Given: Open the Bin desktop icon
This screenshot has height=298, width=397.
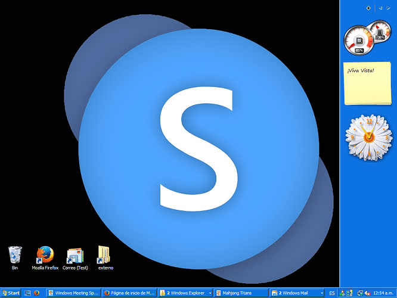Looking at the screenshot, I should tap(15, 257).
